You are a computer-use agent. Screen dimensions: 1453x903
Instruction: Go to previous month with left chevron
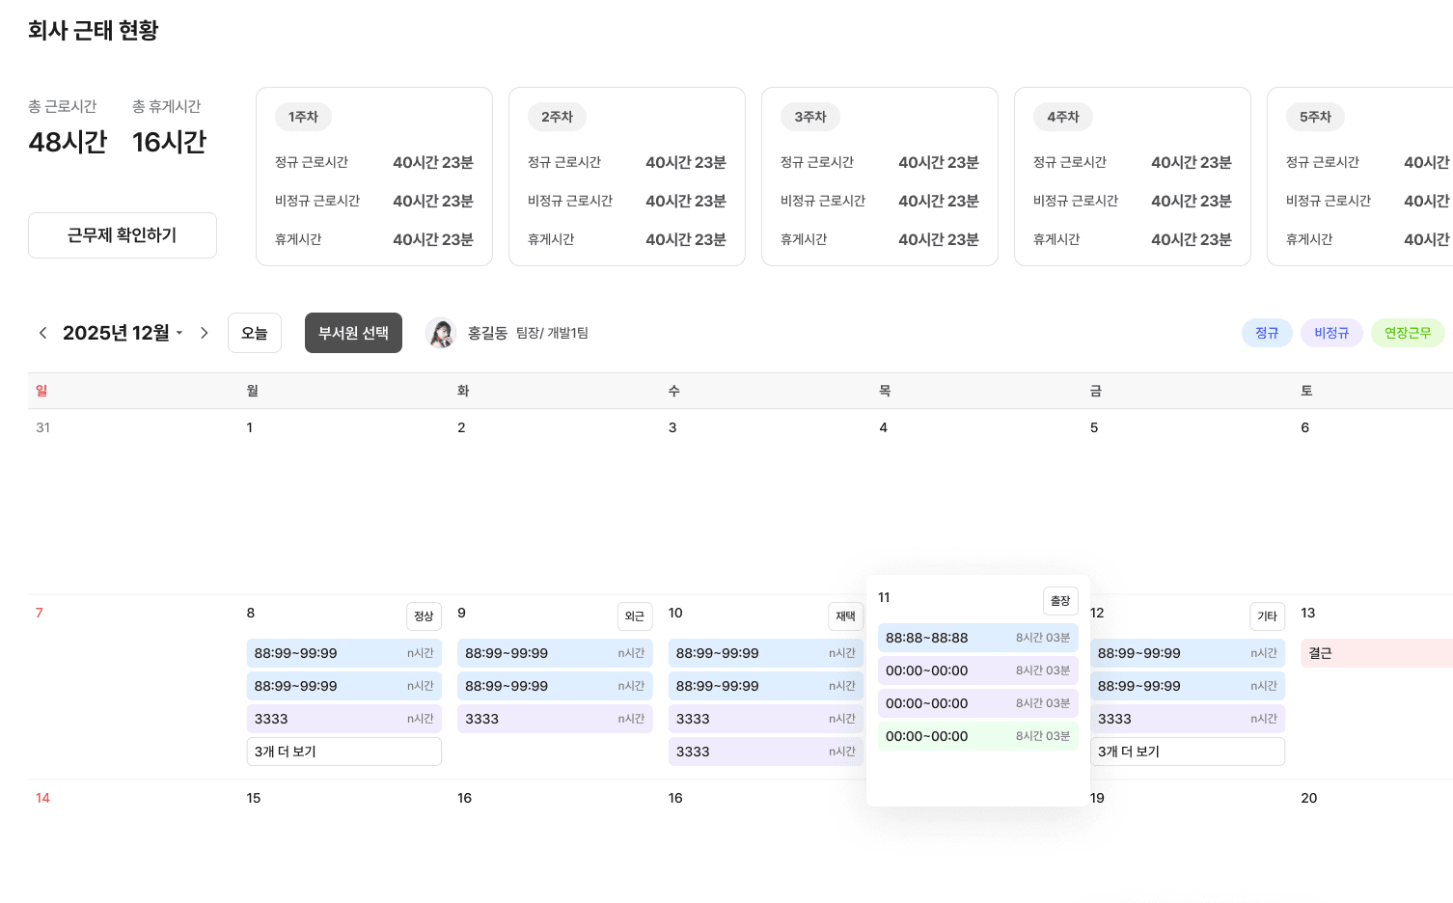(x=42, y=333)
